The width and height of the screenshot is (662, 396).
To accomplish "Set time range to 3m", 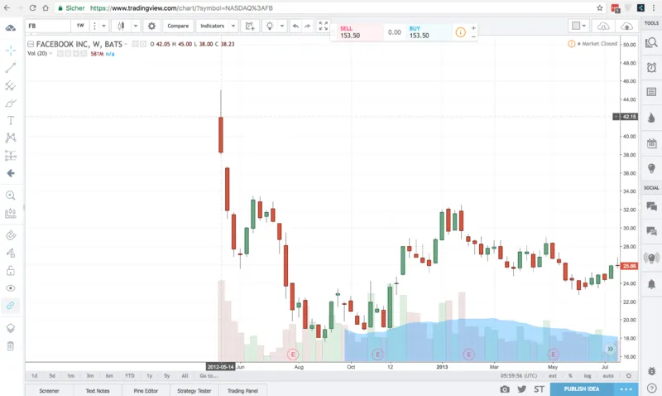I will 90,376.
